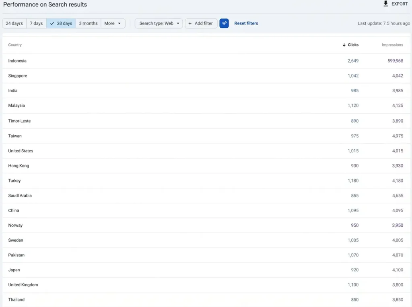This screenshot has width=412, height=307.
Task: Open the Search type: Web dropdown
Action: (x=159, y=23)
